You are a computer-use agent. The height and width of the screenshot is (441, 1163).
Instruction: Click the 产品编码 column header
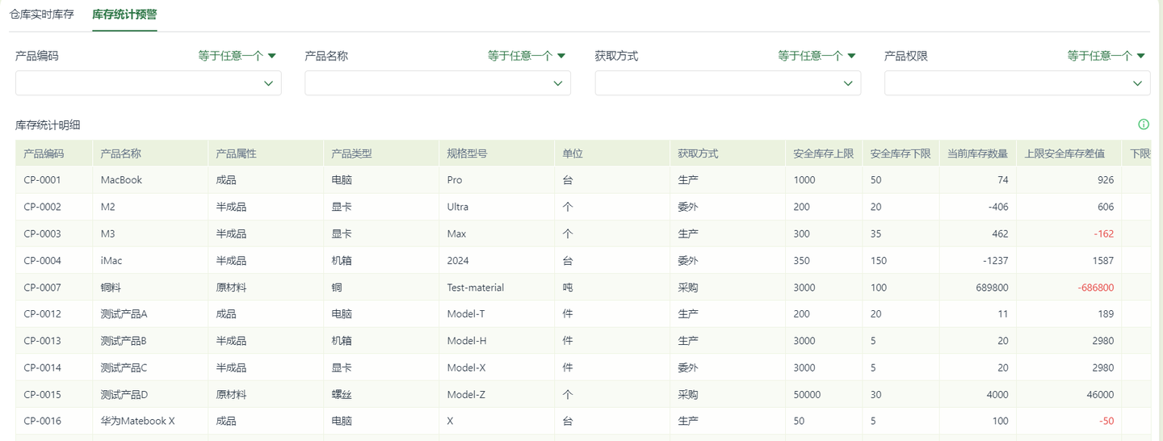pyautogui.click(x=44, y=153)
